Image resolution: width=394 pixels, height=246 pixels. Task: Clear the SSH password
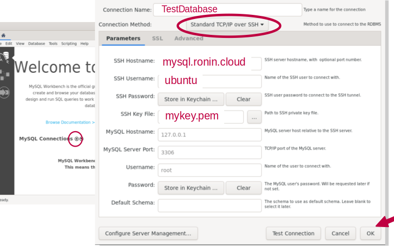point(244,99)
